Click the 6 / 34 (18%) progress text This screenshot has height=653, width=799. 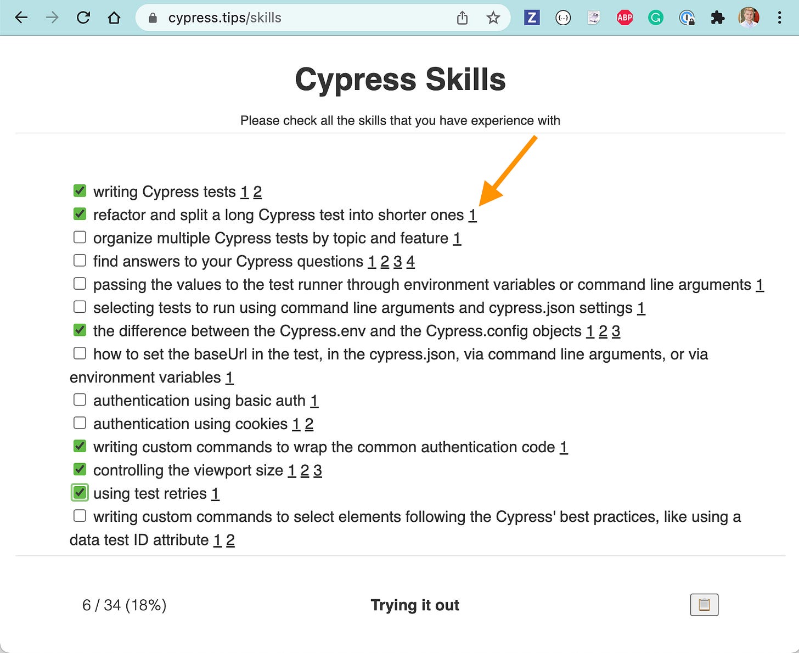(x=125, y=605)
